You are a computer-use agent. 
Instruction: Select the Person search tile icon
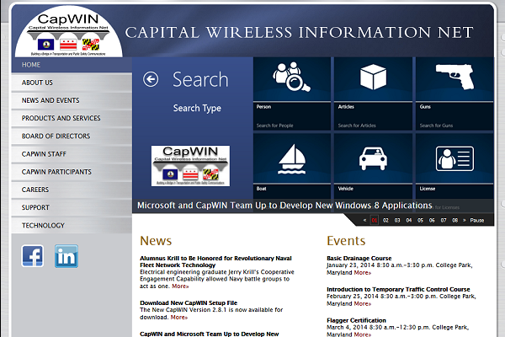[292, 77]
